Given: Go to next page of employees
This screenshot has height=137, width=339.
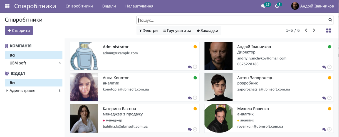Looking at the screenshot, I should 314,31.
